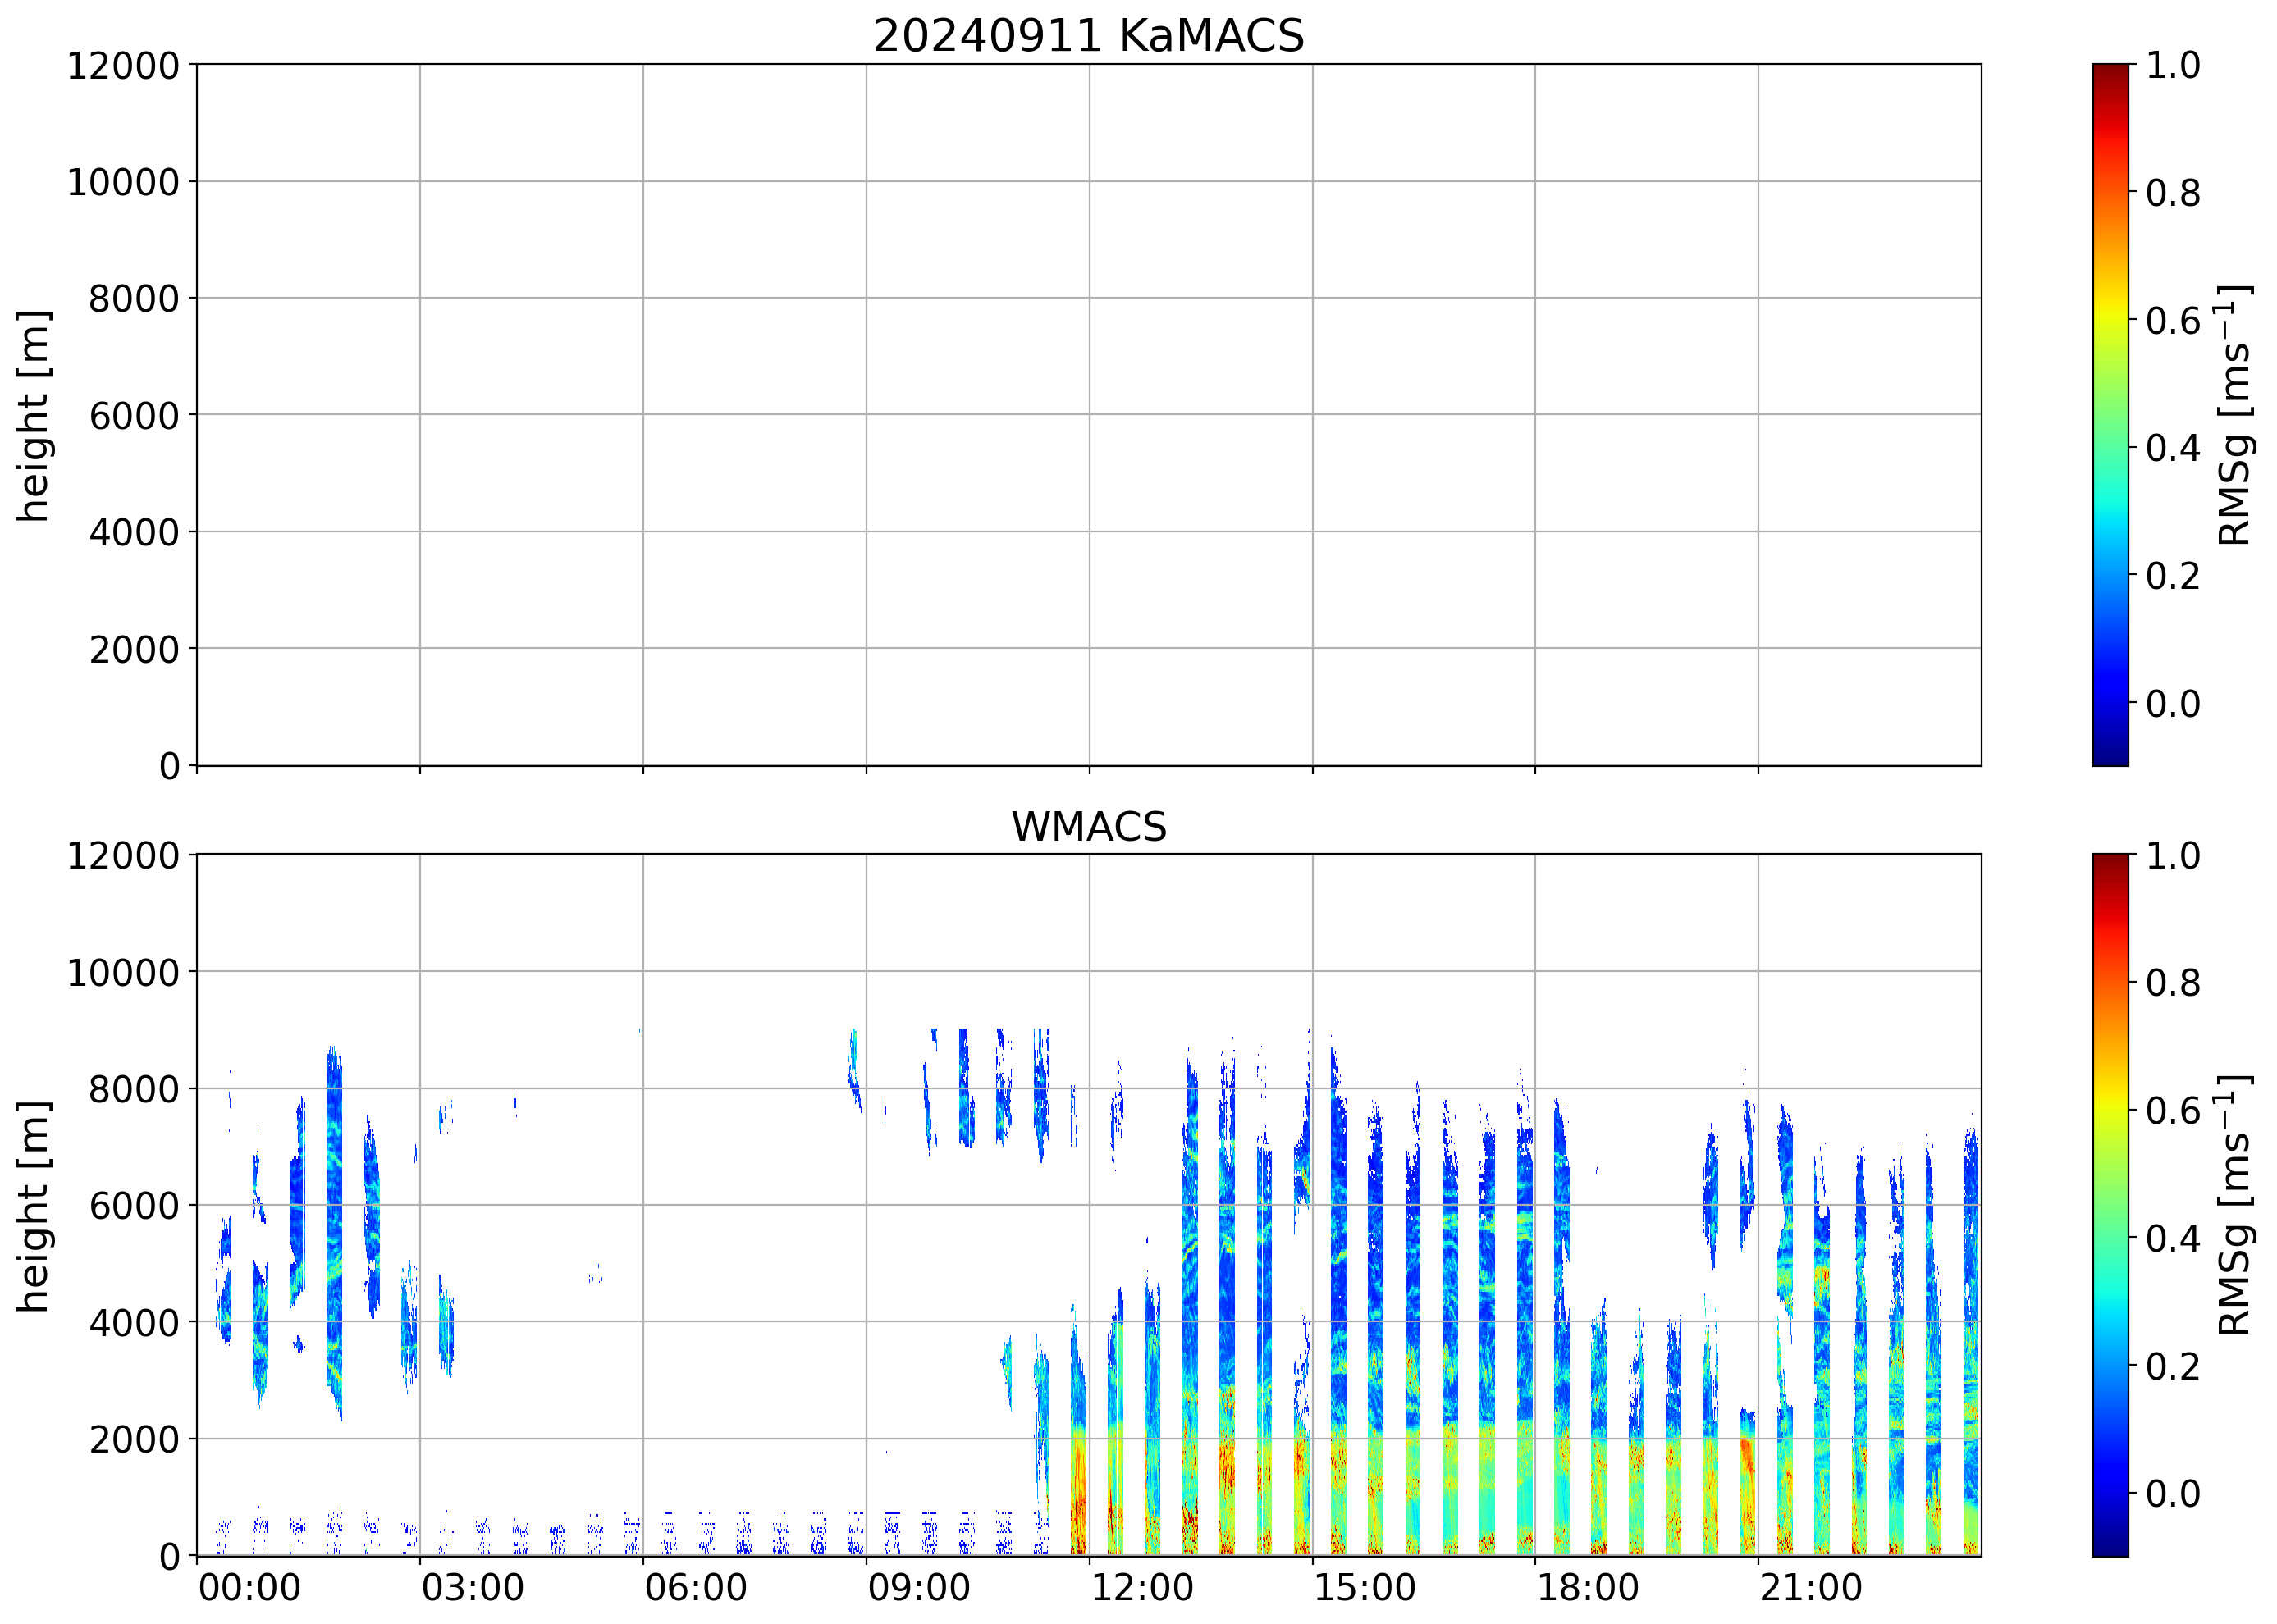Image resolution: width=2277 pixels, height=1624 pixels.
Task: Click the 00:00 x-axis tick label
Action: pyautogui.click(x=249, y=1588)
